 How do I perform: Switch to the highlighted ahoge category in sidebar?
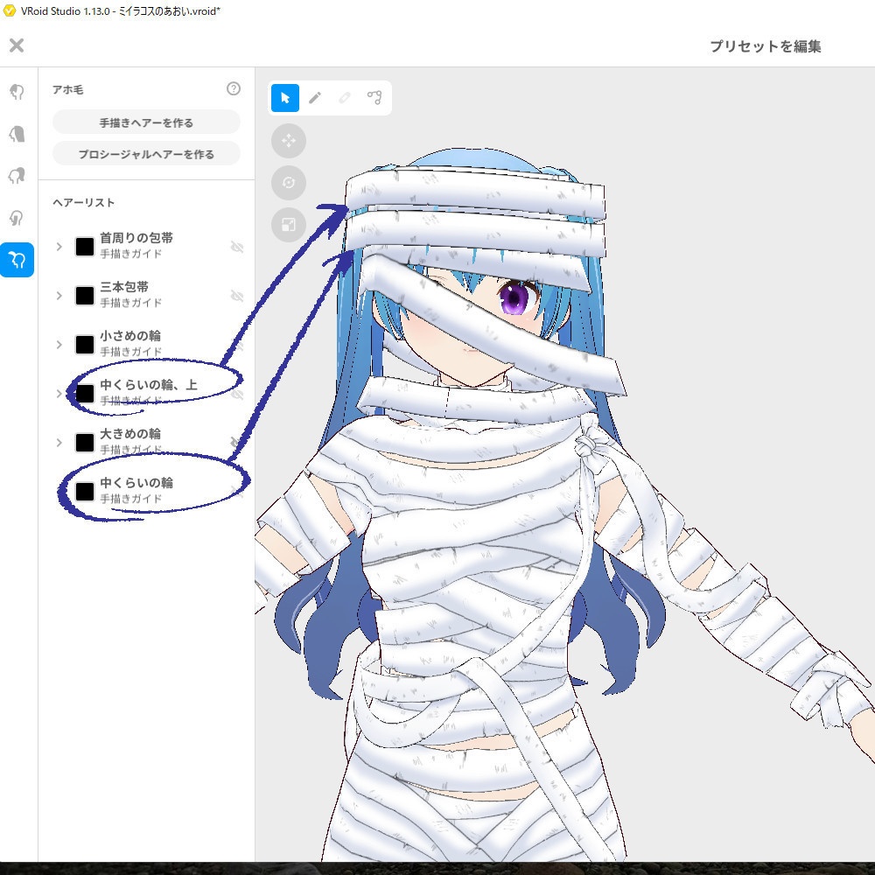(x=17, y=260)
